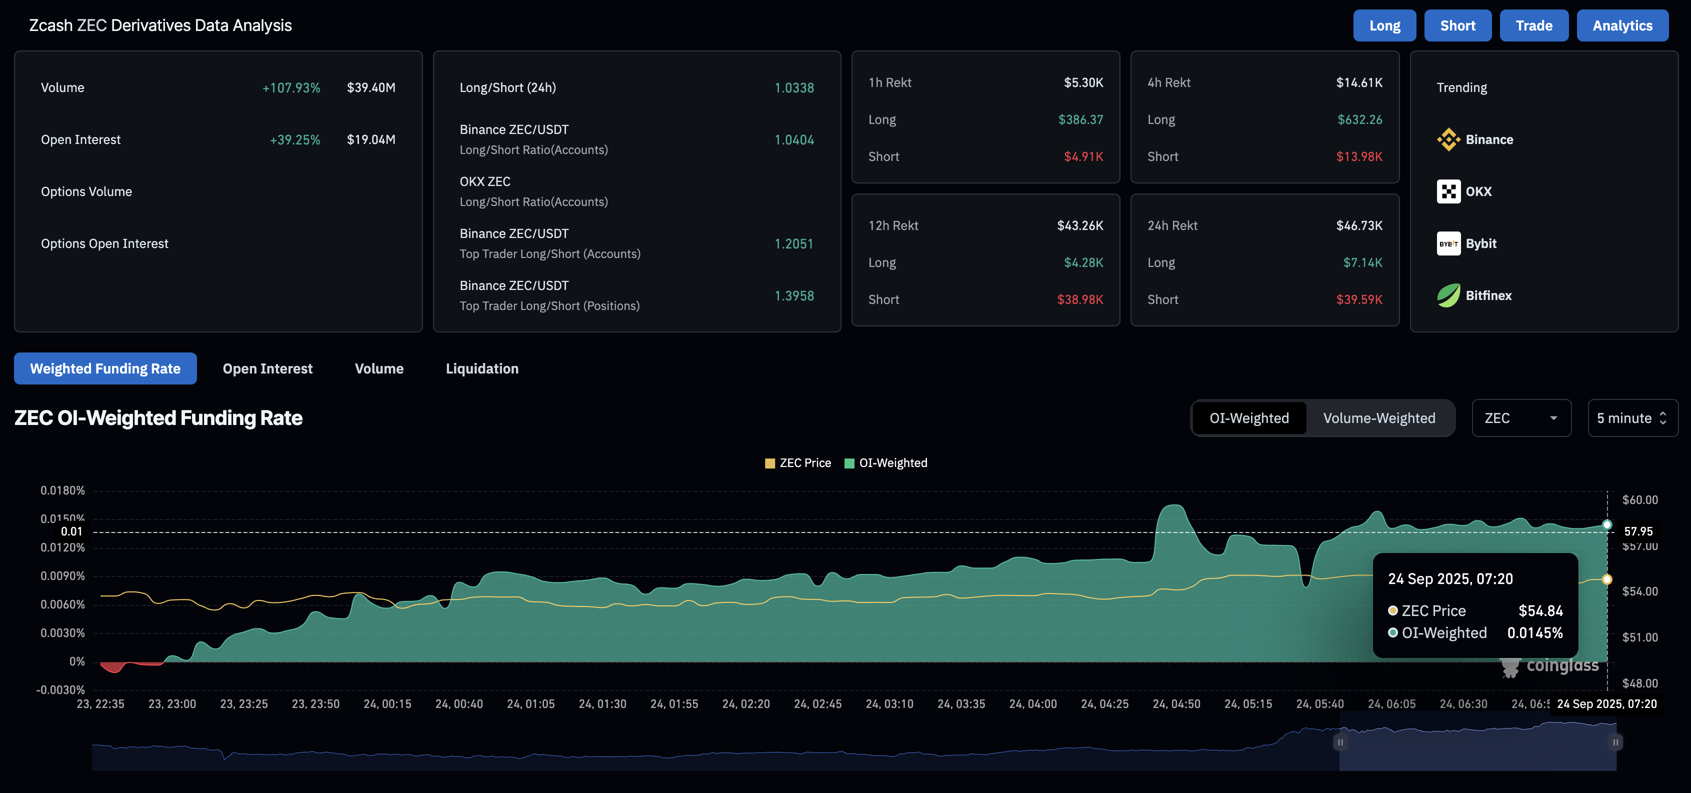Click the Bybit logo icon

pos(1448,243)
